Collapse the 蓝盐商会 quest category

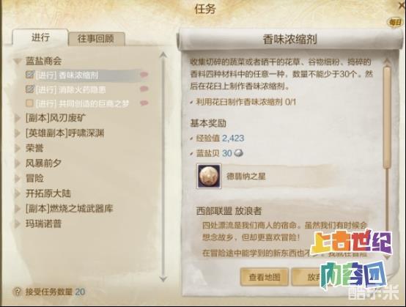tap(18, 62)
